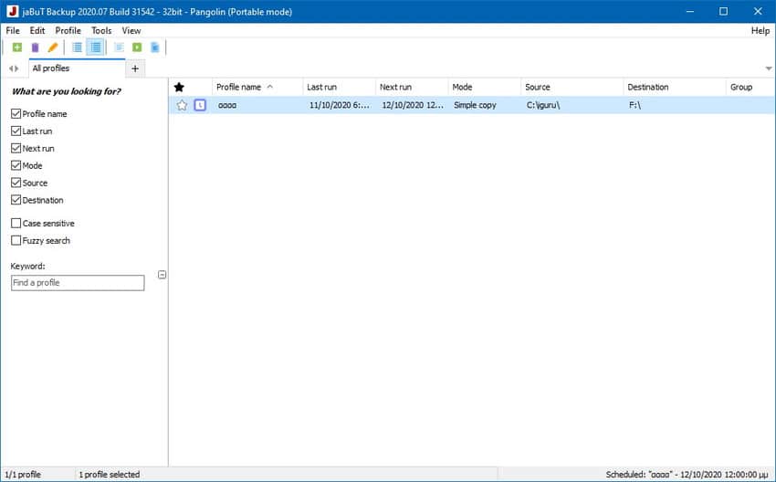The width and height of the screenshot is (776, 482).
Task: Click the faded log view toolbar icon
Action: coord(119,47)
